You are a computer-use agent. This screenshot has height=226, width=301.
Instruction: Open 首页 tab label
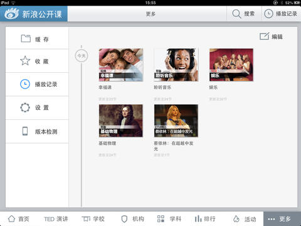(24, 219)
